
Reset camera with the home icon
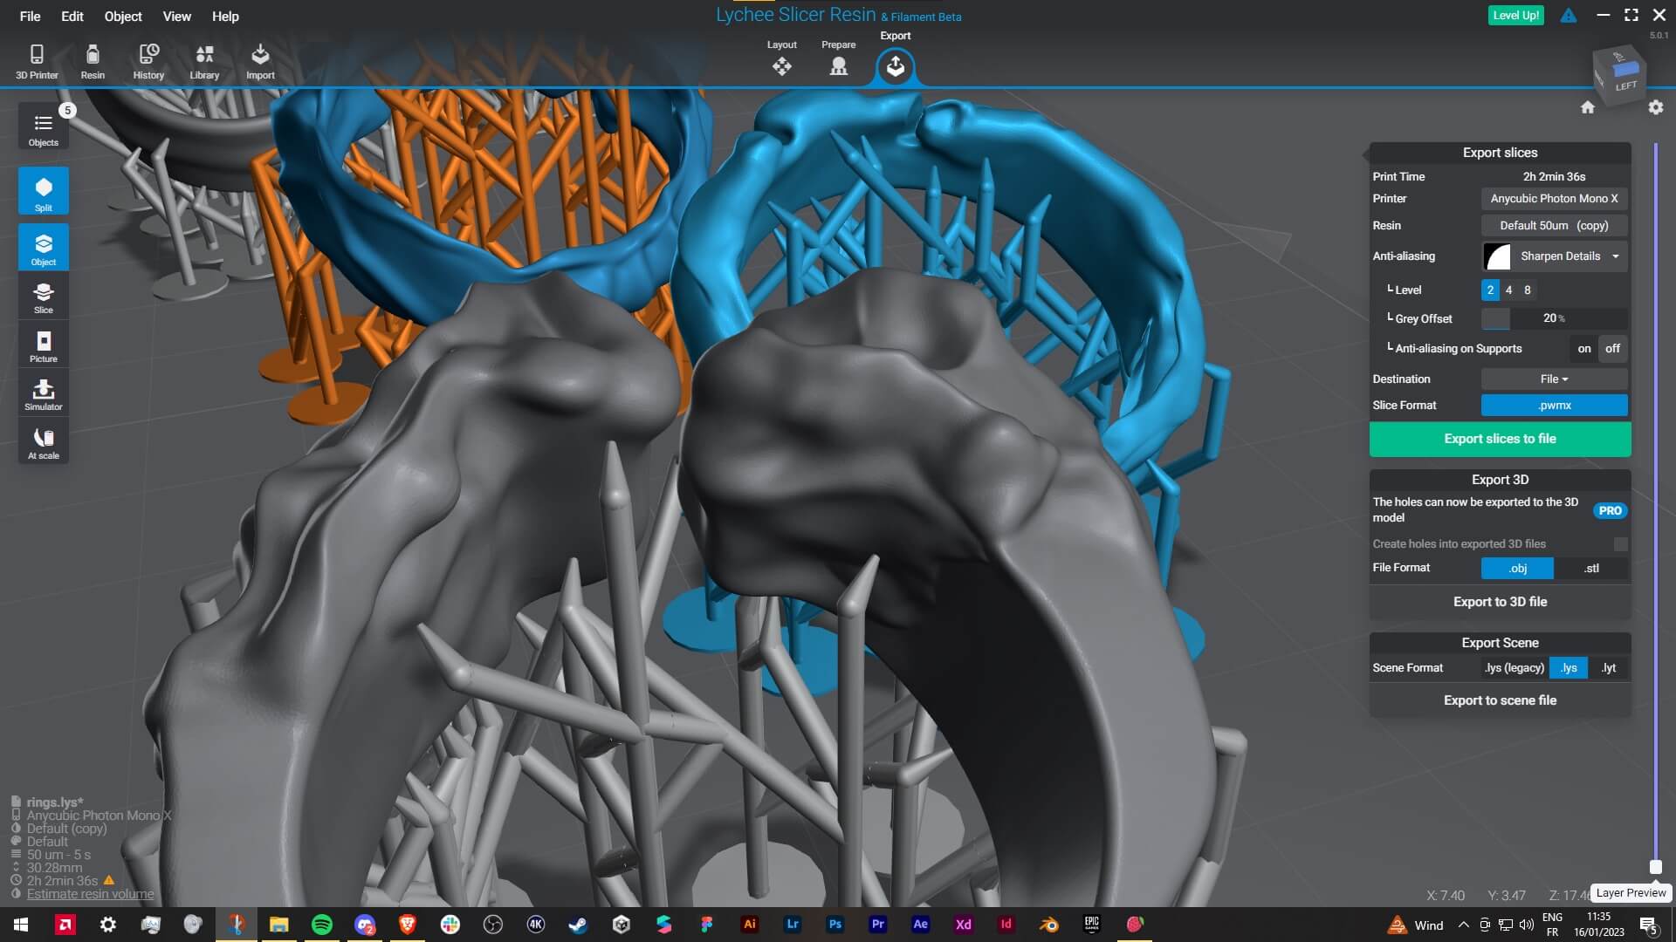(x=1587, y=107)
